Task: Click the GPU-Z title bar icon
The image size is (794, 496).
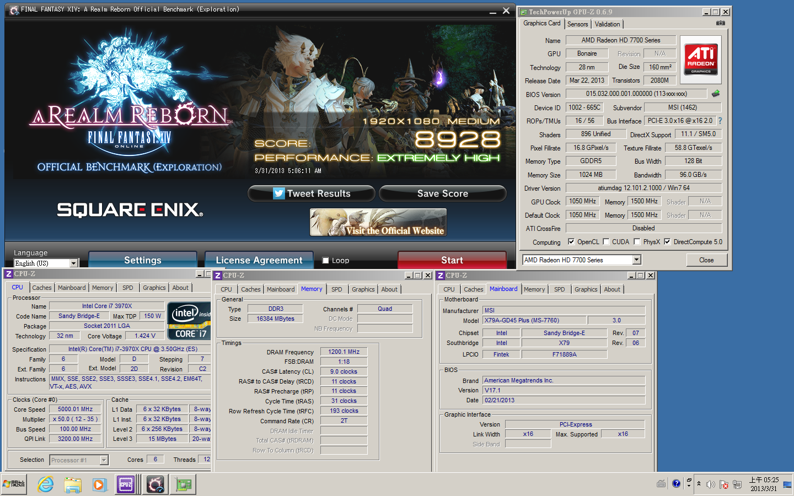Action: point(524,12)
